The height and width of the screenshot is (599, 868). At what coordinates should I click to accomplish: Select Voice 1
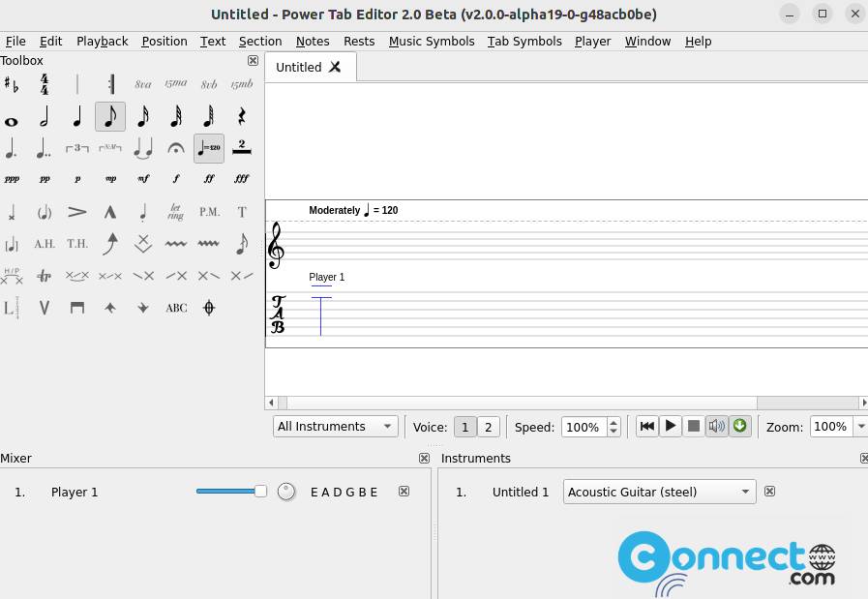coord(465,427)
